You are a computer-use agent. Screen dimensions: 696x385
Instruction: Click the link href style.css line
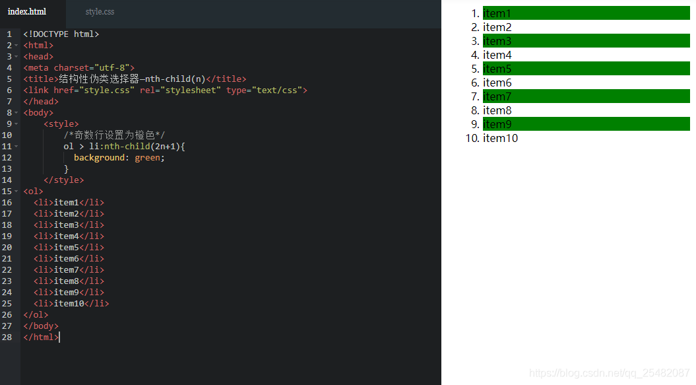[x=165, y=90]
